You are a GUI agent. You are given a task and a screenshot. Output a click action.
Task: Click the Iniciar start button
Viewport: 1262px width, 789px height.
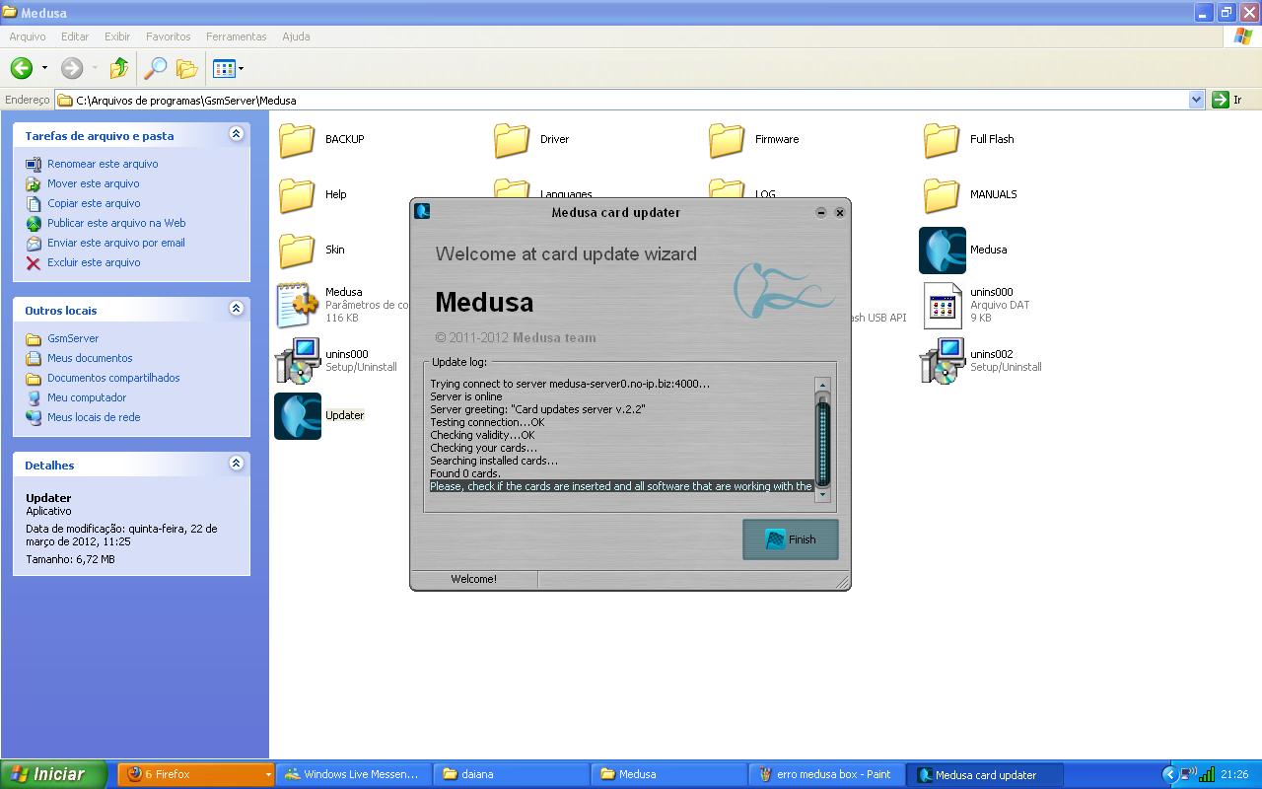[53, 774]
